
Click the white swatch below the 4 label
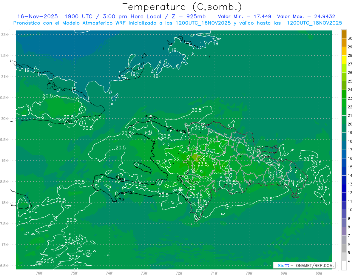[344, 266]
